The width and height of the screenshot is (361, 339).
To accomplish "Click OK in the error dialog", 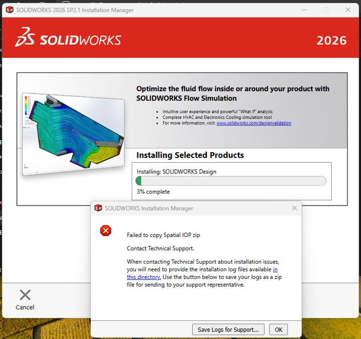I will click(x=278, y=330).
